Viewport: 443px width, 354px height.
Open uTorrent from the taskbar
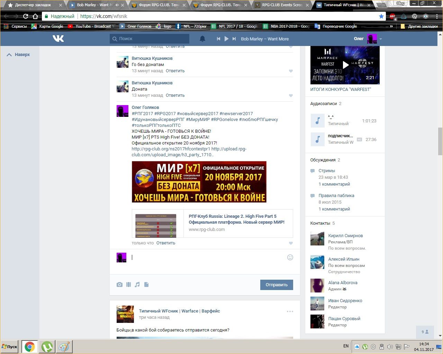(47, 347)
